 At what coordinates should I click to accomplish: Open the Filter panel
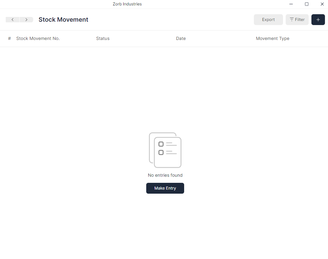[x=297, y=19]
